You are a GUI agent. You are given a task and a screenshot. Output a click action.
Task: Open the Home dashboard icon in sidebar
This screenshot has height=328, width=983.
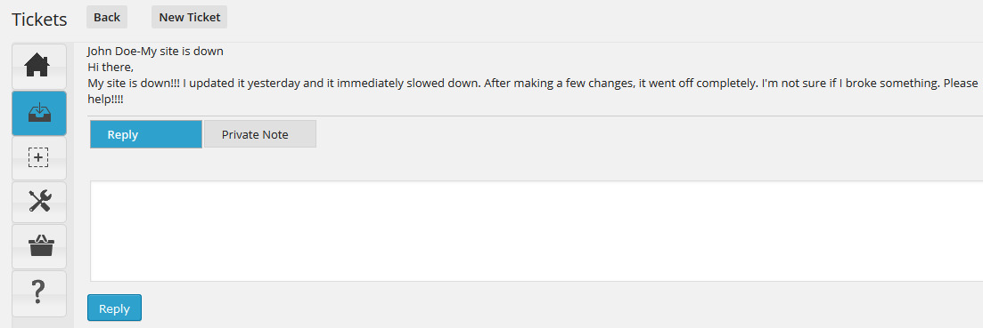(x=38, y=67)
